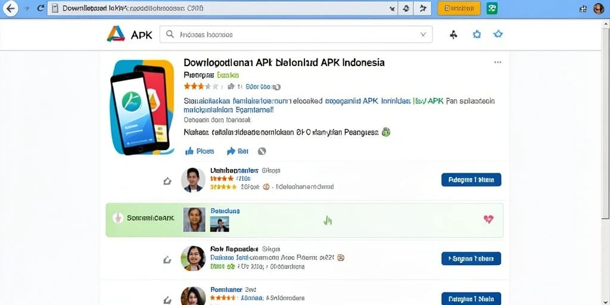Clear the site search with the X
Viewport: 610px width, 305px height.
point(424,34)
